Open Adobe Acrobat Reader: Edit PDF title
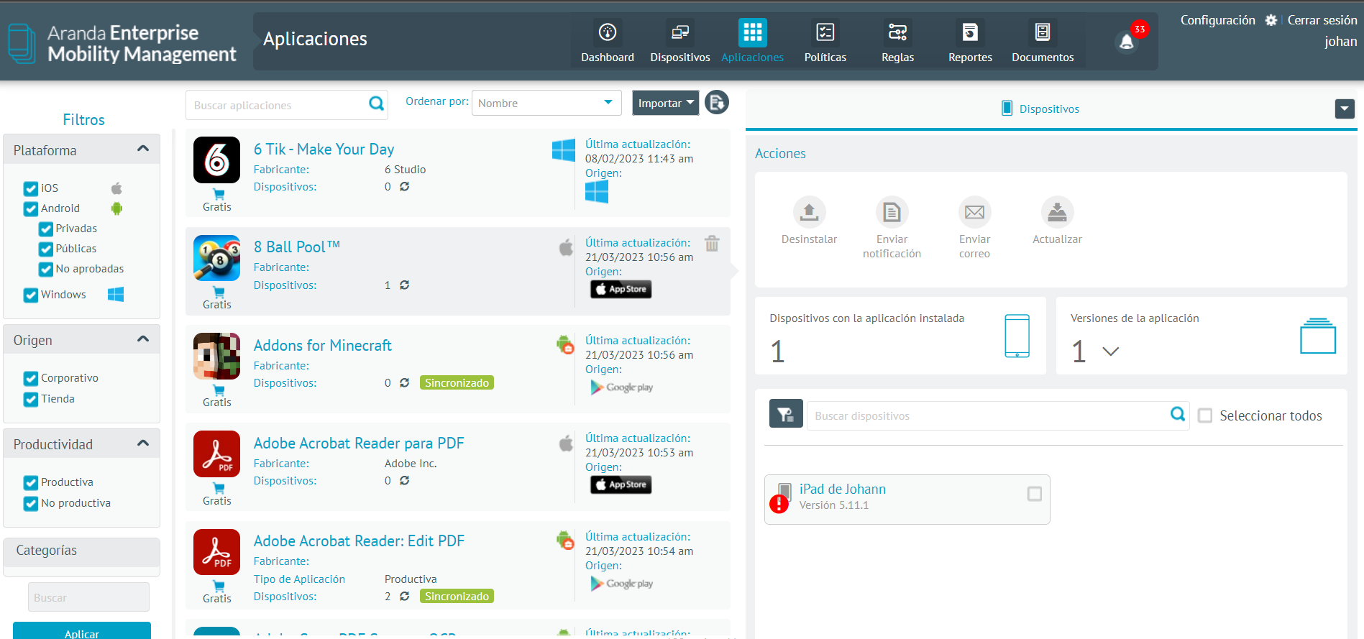This screenshot has width=1364, height=639. 359,541
